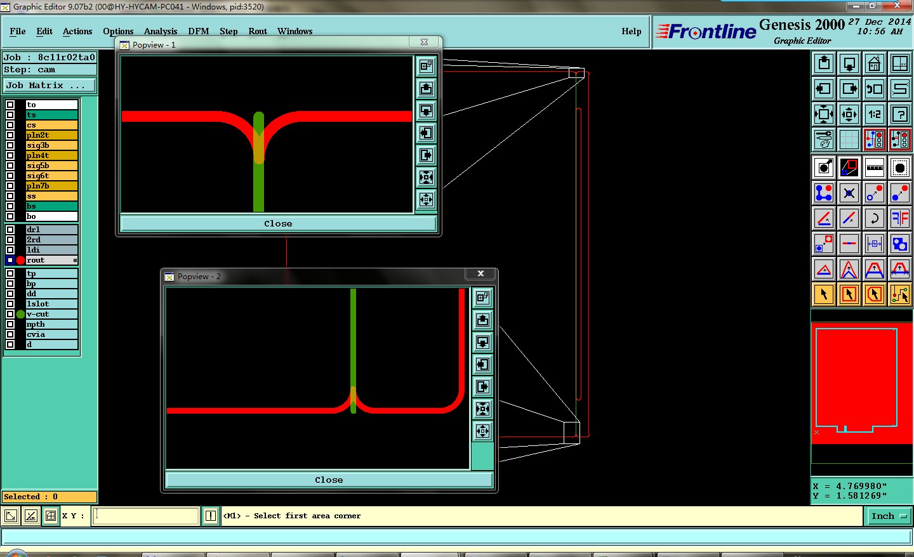The width and height of the screenshot is (914, 557).
Task: Toggle the grid display icon
Action: pos(849,139)
